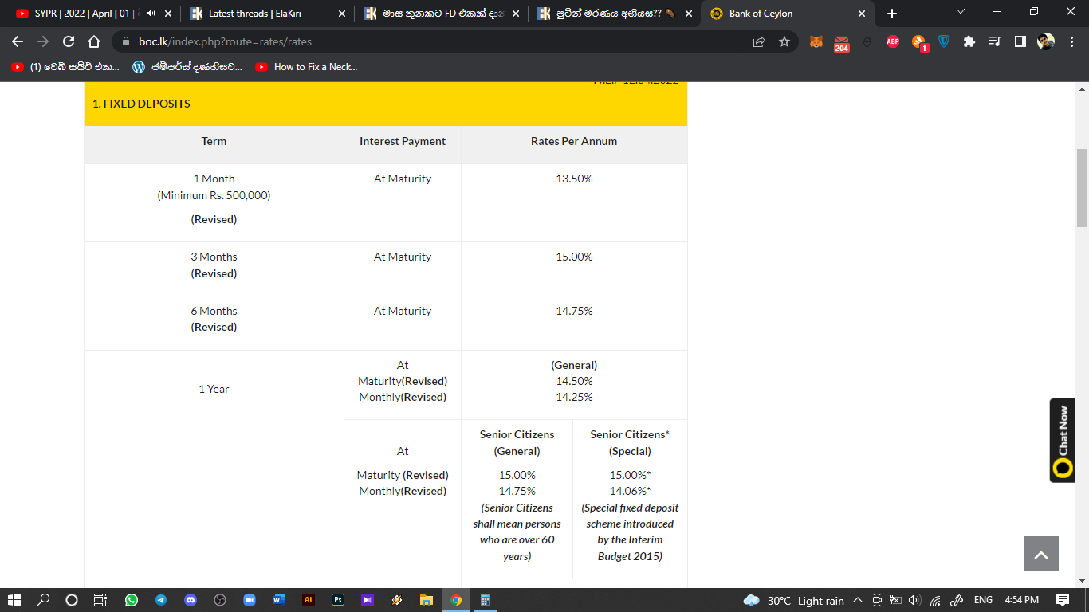Launch Adobe Photoshop from the taskbar

338,600
